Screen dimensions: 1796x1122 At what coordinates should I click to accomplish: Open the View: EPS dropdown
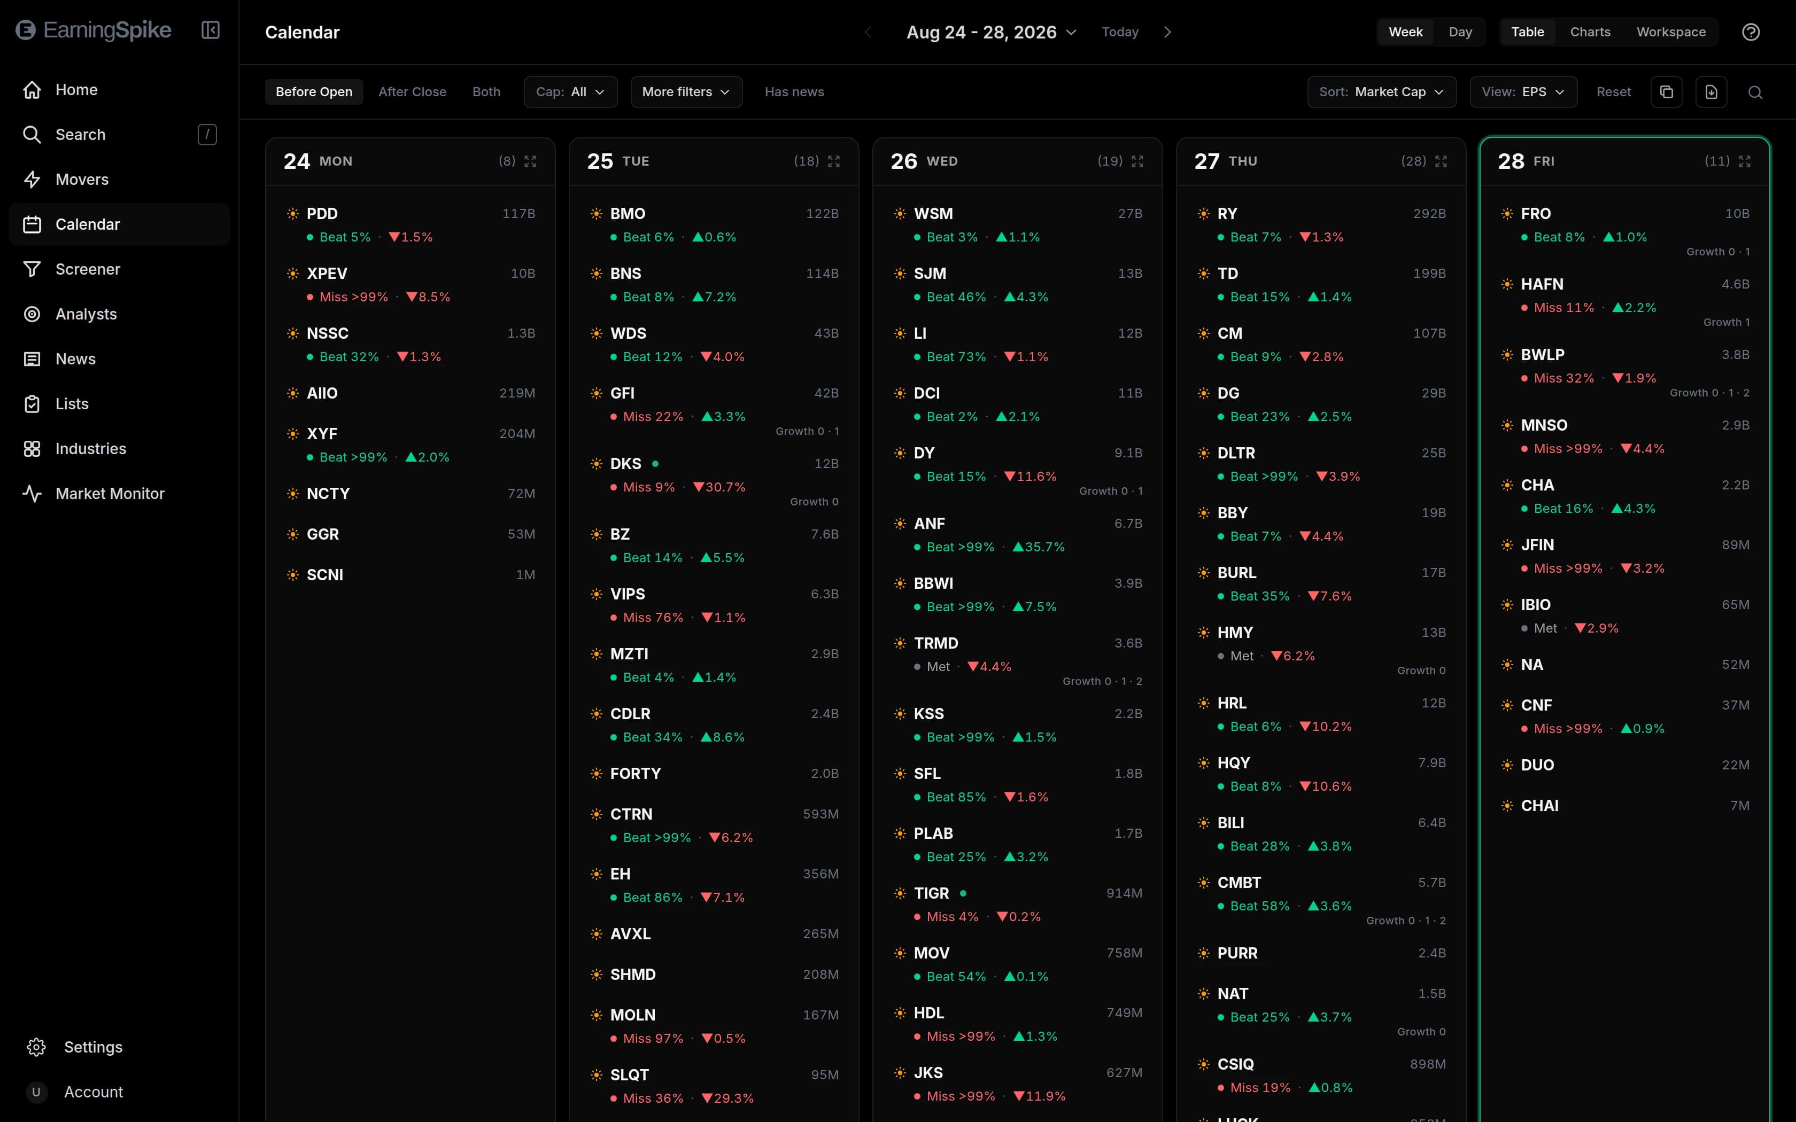pyautogui.click(x=1523, y=92)
